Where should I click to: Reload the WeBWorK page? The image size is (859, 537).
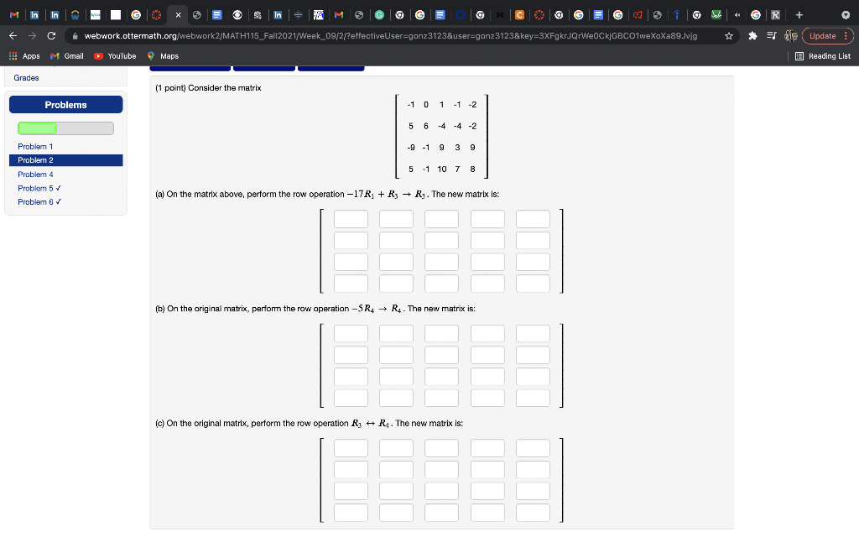point(51,35)
